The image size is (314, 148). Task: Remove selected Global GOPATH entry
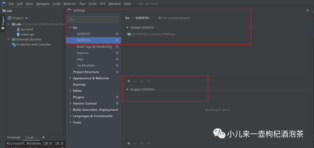[135, 81]
